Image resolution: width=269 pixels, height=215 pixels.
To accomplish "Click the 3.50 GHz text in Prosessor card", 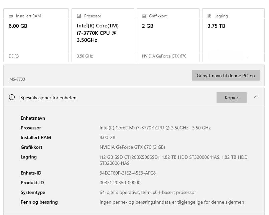I will (85, 56).
